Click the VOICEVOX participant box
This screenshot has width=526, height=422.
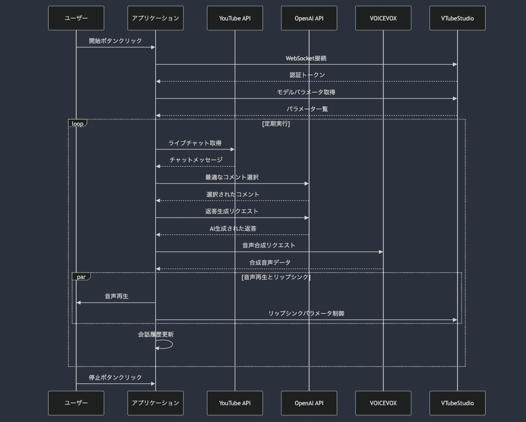pos(383,18)
